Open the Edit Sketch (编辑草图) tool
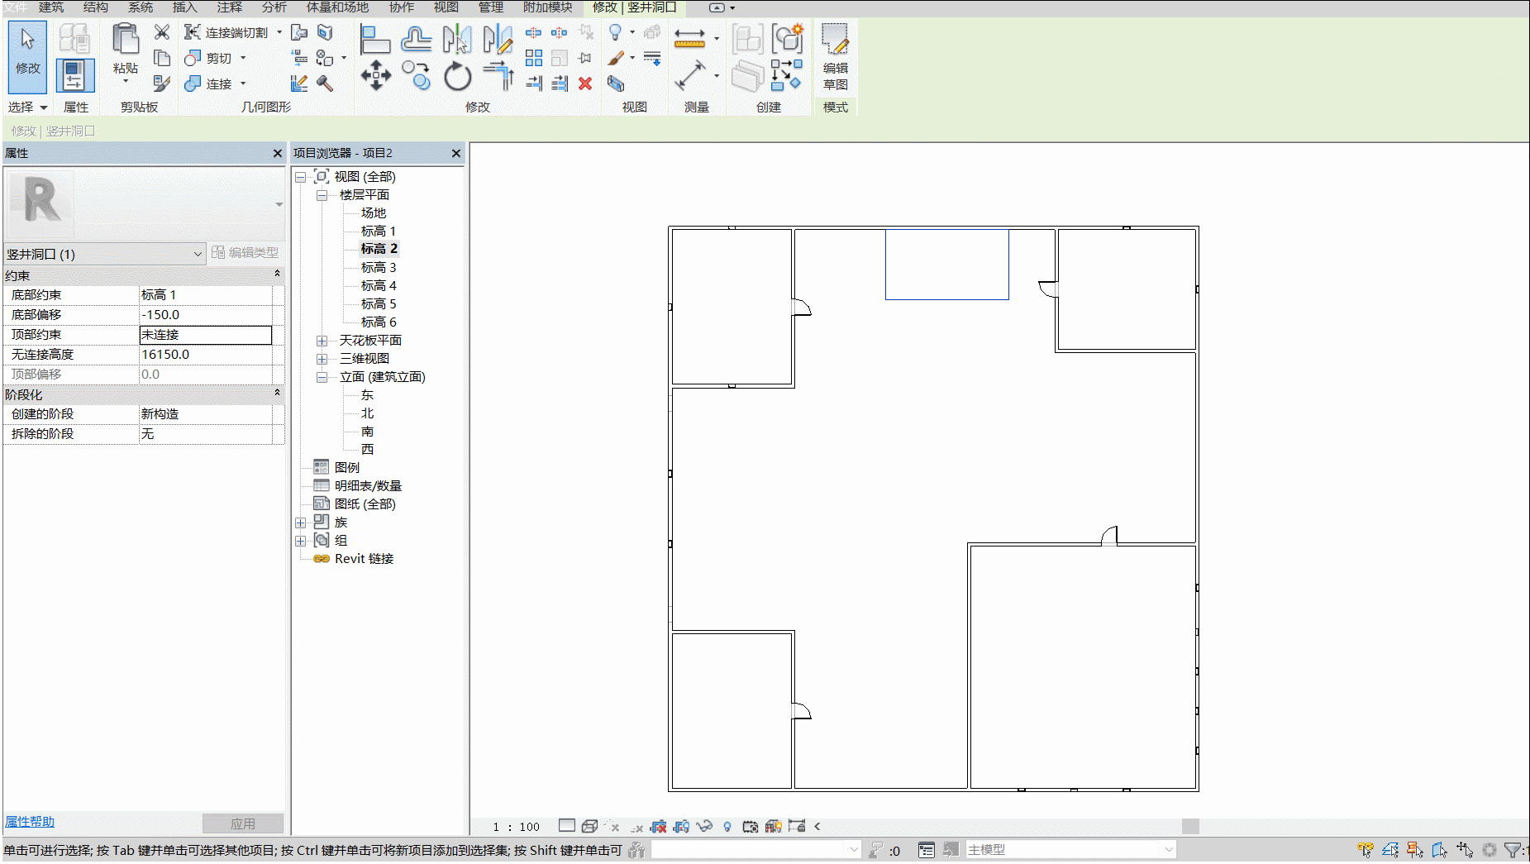Screen dimensions: 1530x864 (836, 58)
